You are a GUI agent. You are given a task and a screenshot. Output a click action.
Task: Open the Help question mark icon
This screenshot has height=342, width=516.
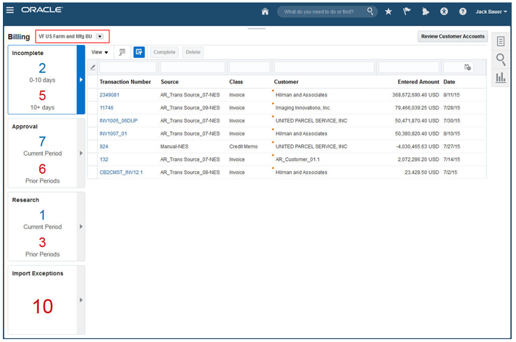462,12
